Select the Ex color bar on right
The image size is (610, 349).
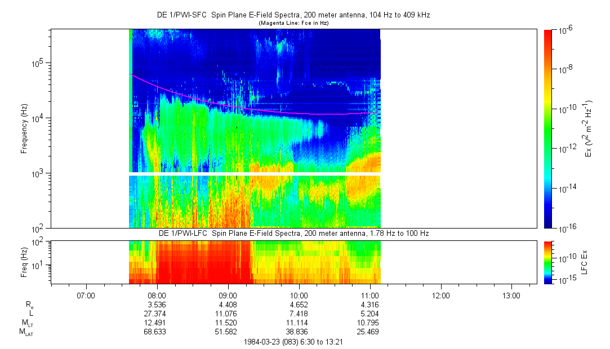548,129
